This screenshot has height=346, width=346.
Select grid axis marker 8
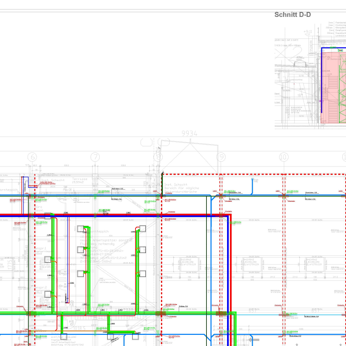click(158, 157)
